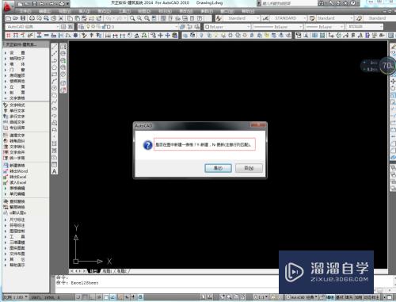This screenshot has width=396, height=302.
Task: Click the InfoCenter search input box
Action: pyautogui.click(x=289, y=3)
